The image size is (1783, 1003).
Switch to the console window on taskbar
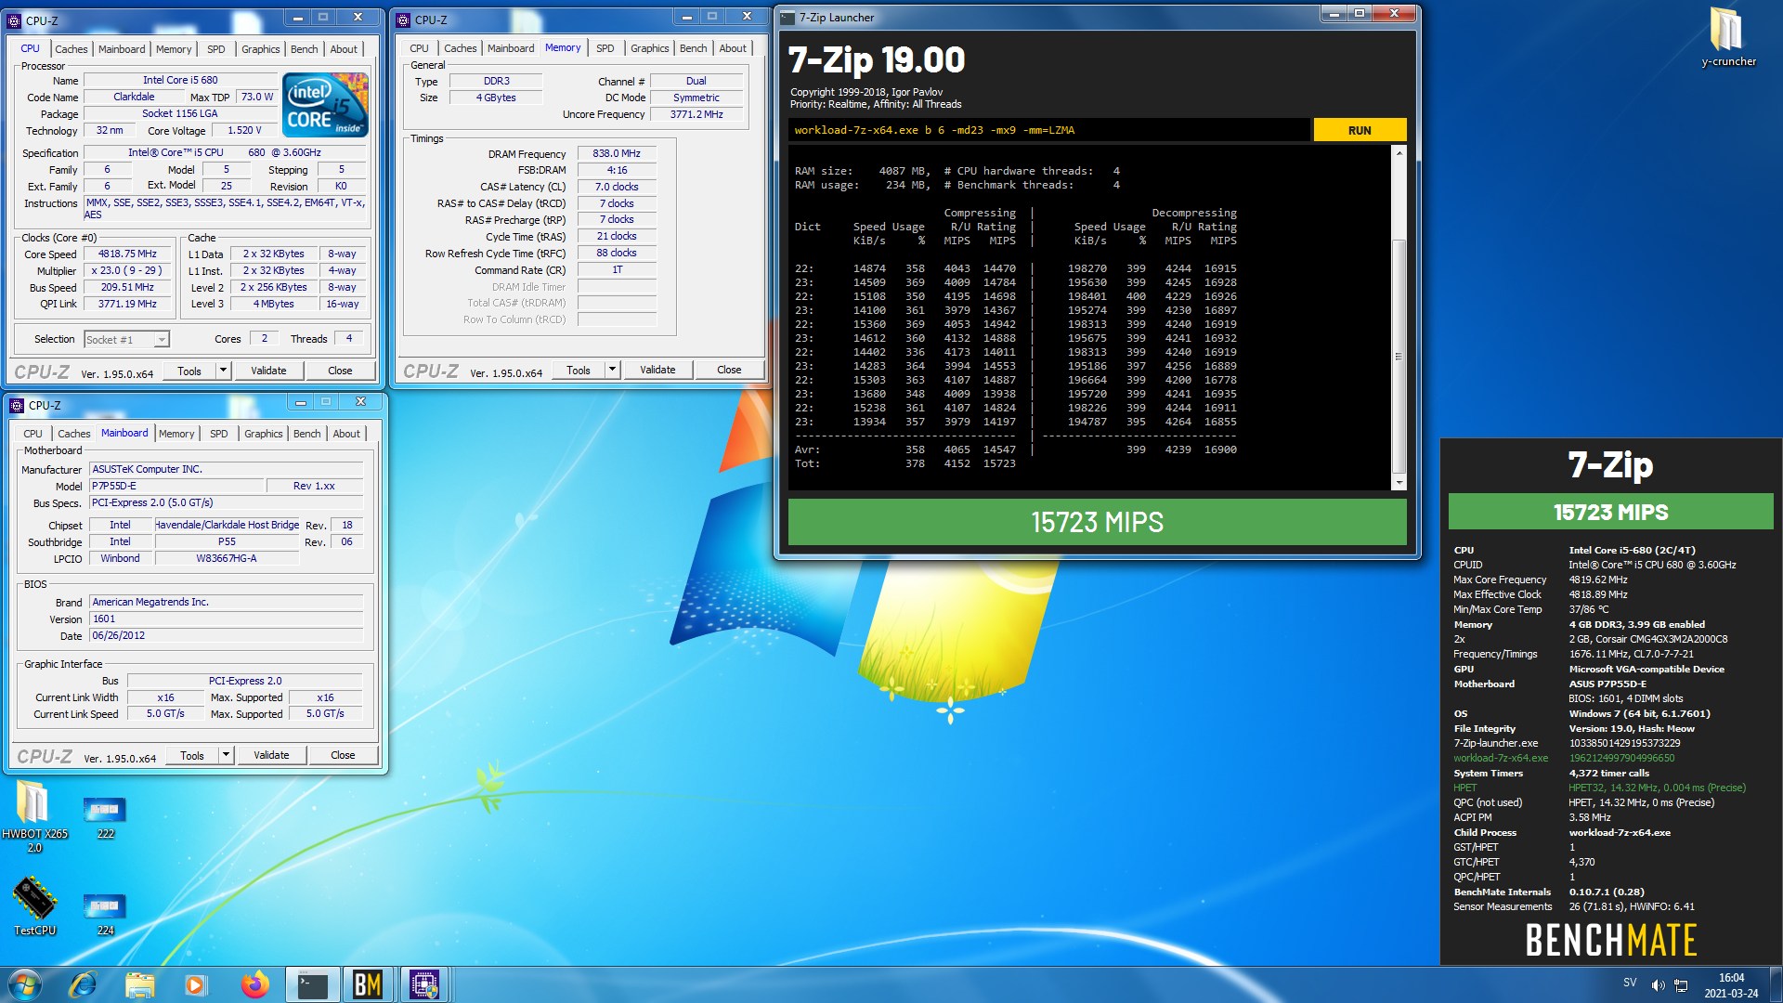click(312, 984)
